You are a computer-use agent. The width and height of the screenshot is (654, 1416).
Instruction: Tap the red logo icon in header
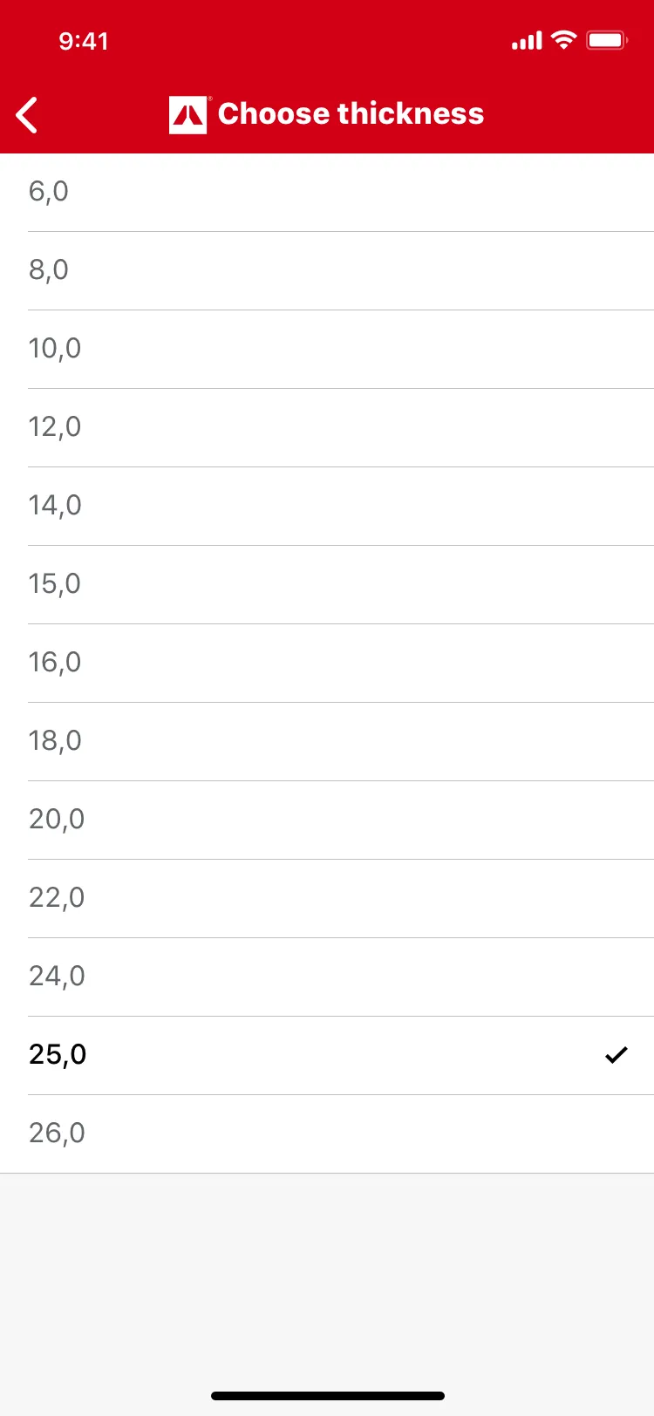(187, 114)
